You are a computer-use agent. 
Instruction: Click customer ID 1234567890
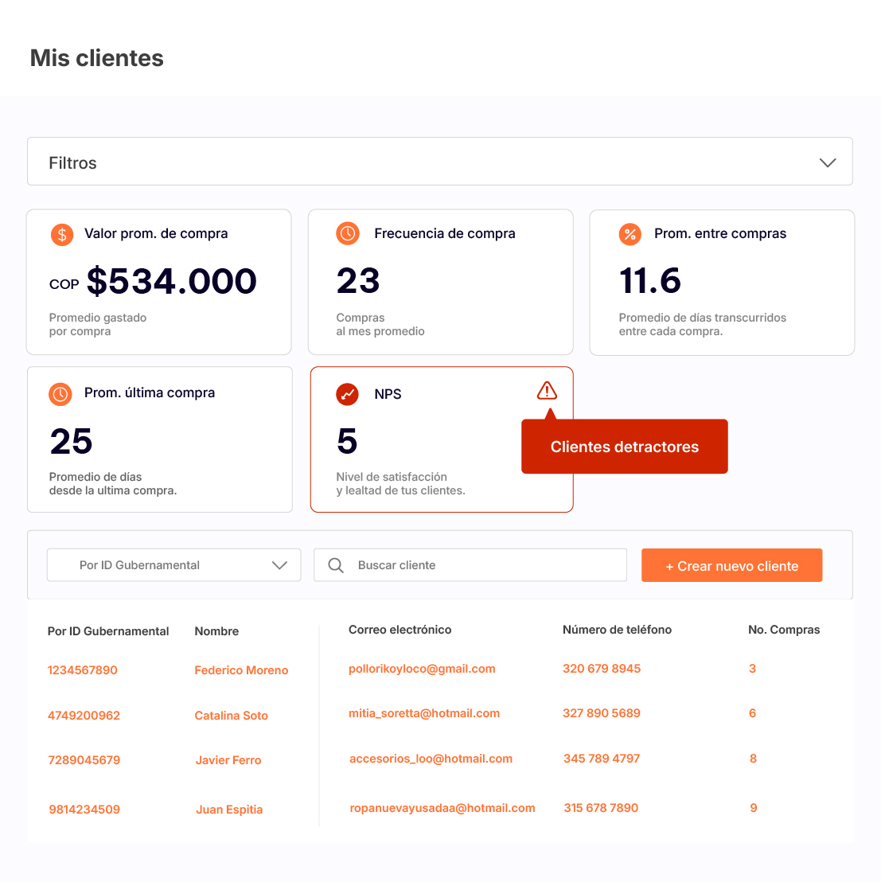[83, 670]
